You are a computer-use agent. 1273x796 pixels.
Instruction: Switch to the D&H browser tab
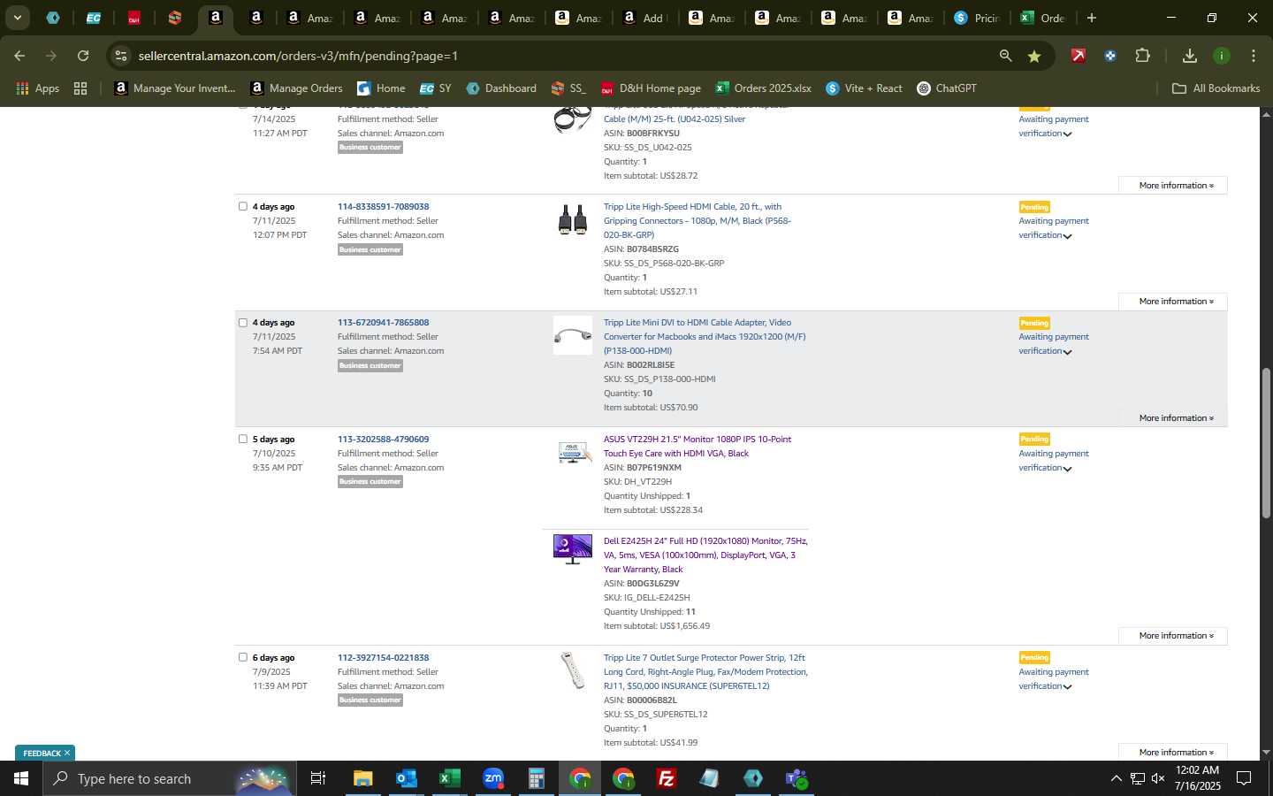[134, 18]
